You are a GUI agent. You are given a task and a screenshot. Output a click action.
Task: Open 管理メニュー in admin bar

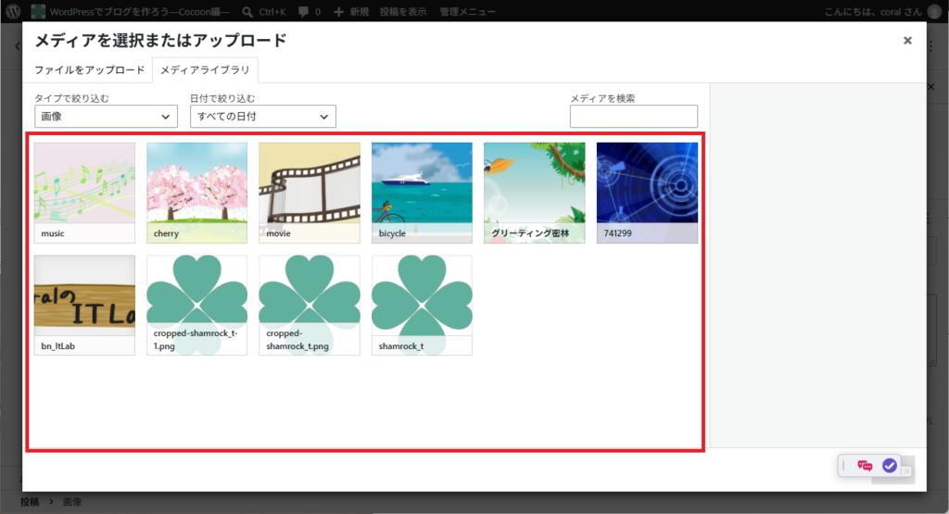tap(467, 11)
